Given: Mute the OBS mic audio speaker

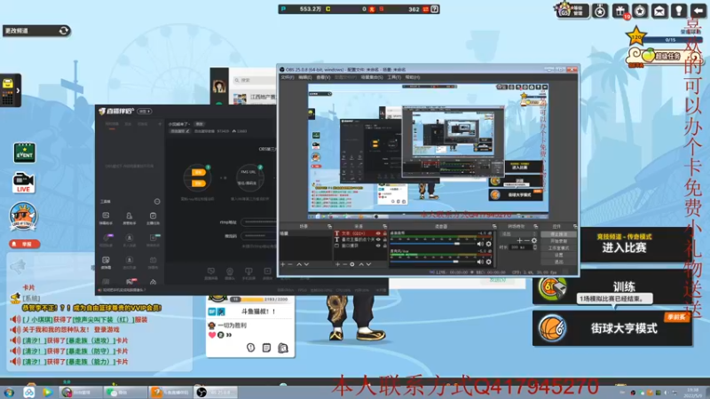Looking at the screenshot, I should [480, 262].
